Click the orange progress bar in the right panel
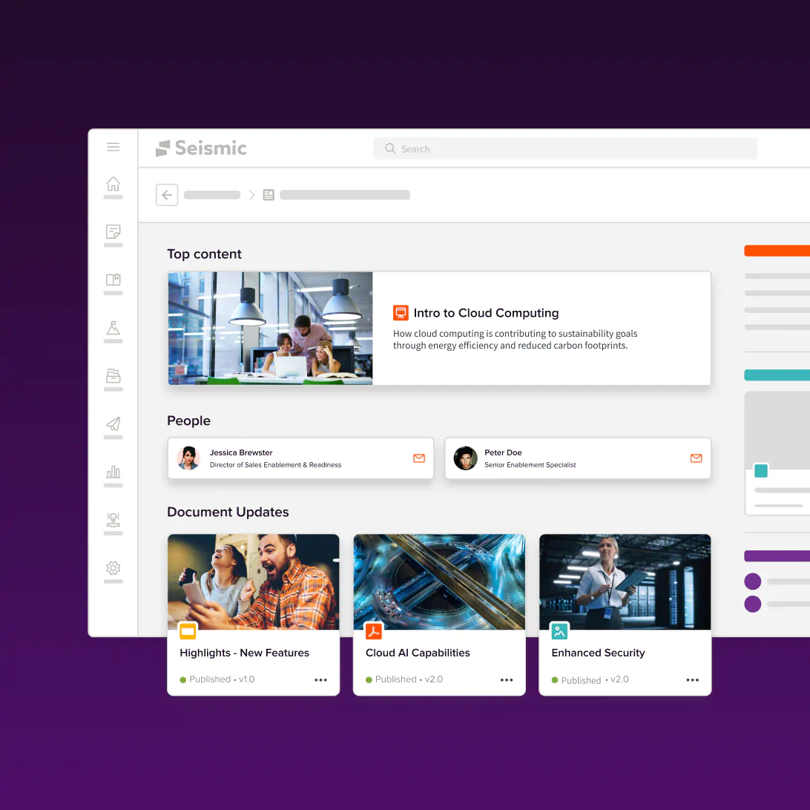This screenshot has height=810, width=810. point(776,250)
